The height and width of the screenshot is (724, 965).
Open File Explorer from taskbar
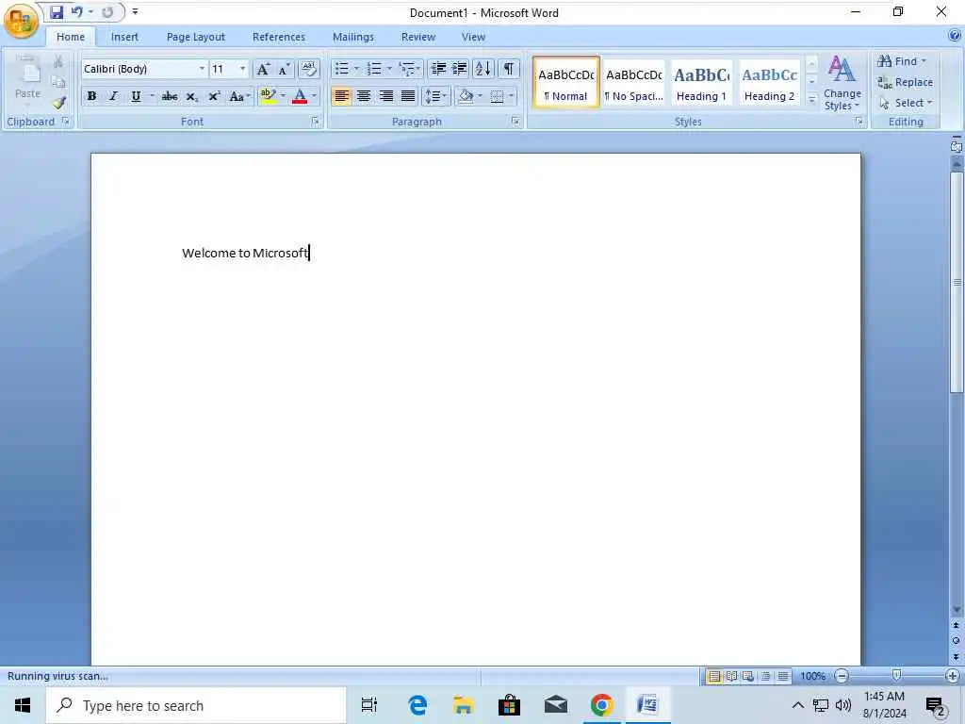pos(463,705)
